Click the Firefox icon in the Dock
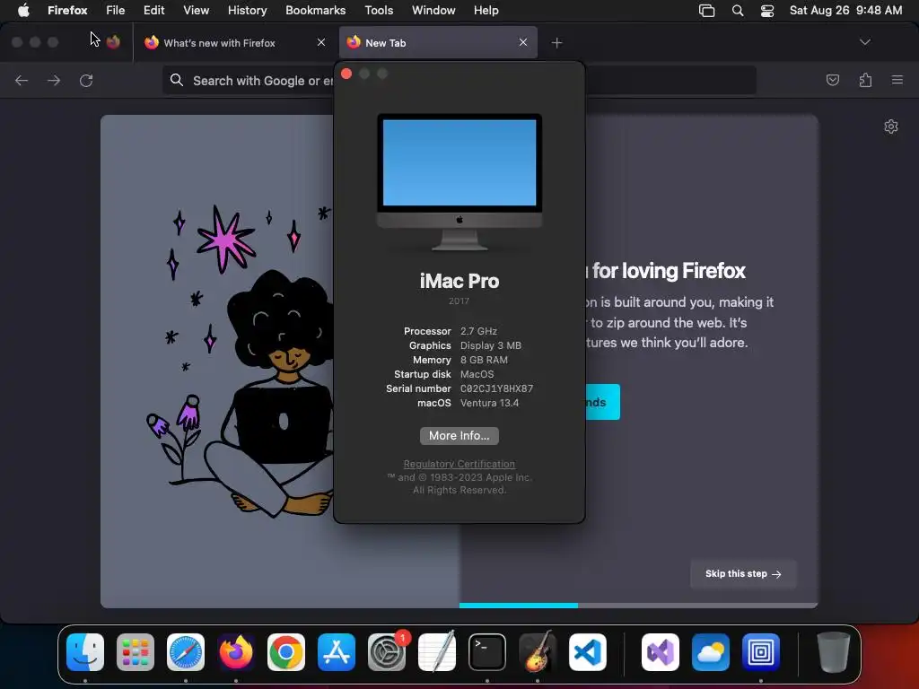Screen dimensions: 919x689 pyautogui.click(x=236, y=652)
